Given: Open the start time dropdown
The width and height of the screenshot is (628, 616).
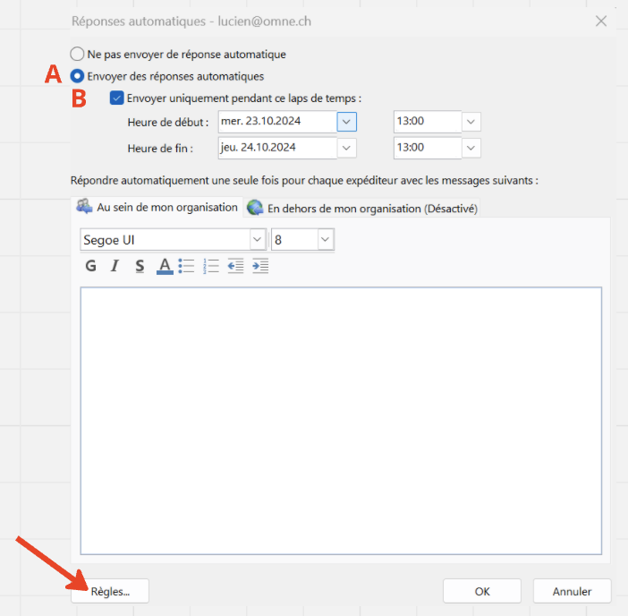Looking at the screenshot, I should click(471, 122).
